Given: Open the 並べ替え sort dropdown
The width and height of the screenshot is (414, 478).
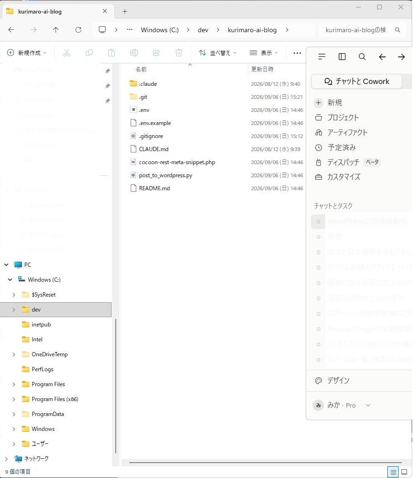Looking at the screenshot, I should click(x=218, y=53).
